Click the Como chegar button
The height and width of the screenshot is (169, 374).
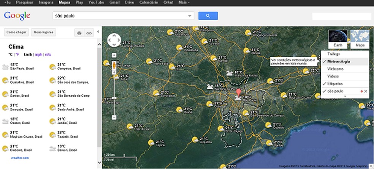[16, 32]
